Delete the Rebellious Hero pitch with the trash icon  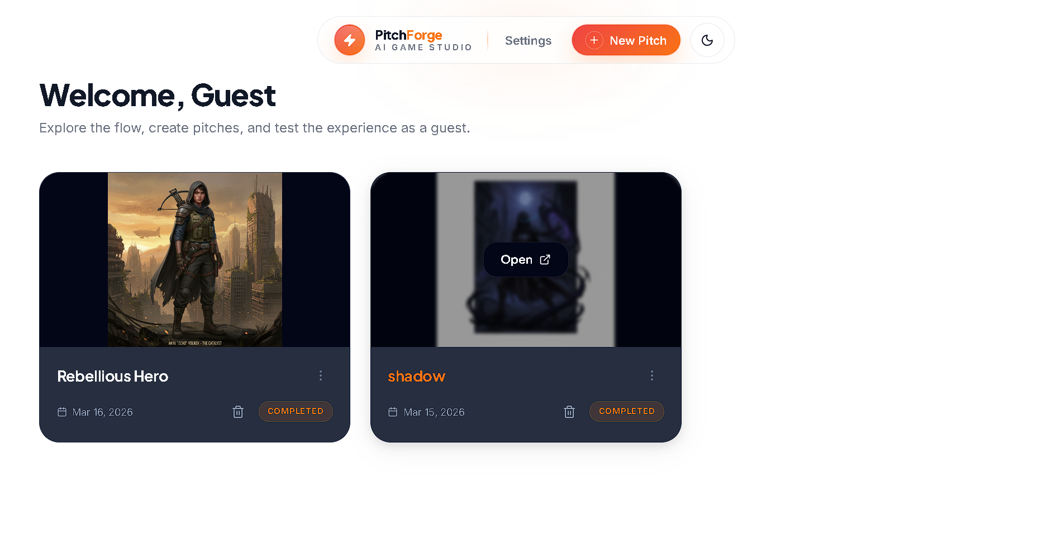[238, 412]
